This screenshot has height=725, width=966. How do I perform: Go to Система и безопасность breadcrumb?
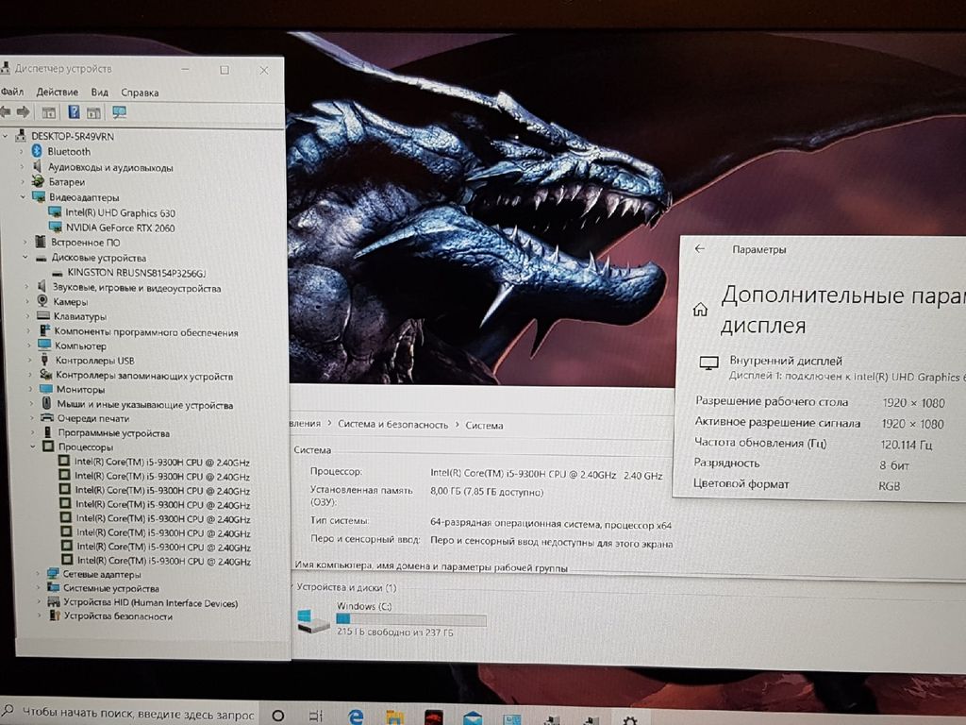click(x=392, y=424)
